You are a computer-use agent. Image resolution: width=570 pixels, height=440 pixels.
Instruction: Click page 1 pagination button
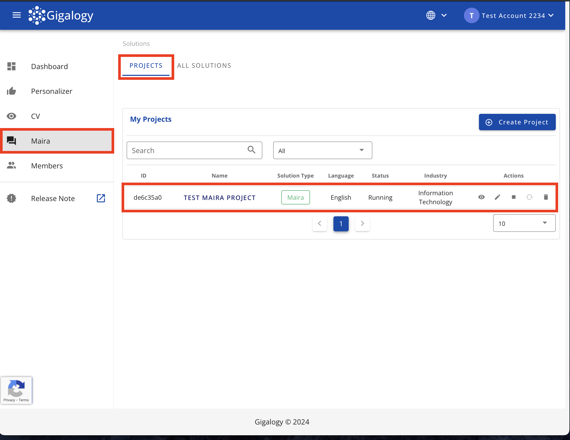[341, 224]
